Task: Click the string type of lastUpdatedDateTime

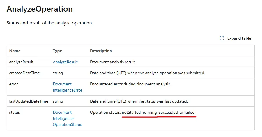Action: pos(58,101)
